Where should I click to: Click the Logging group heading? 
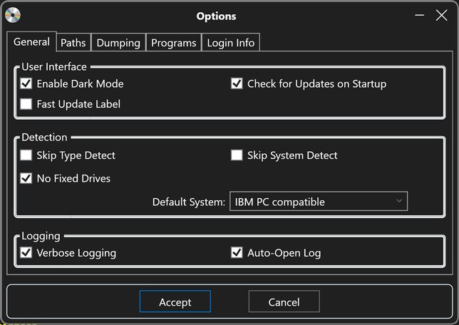click(x=41, y=236)
